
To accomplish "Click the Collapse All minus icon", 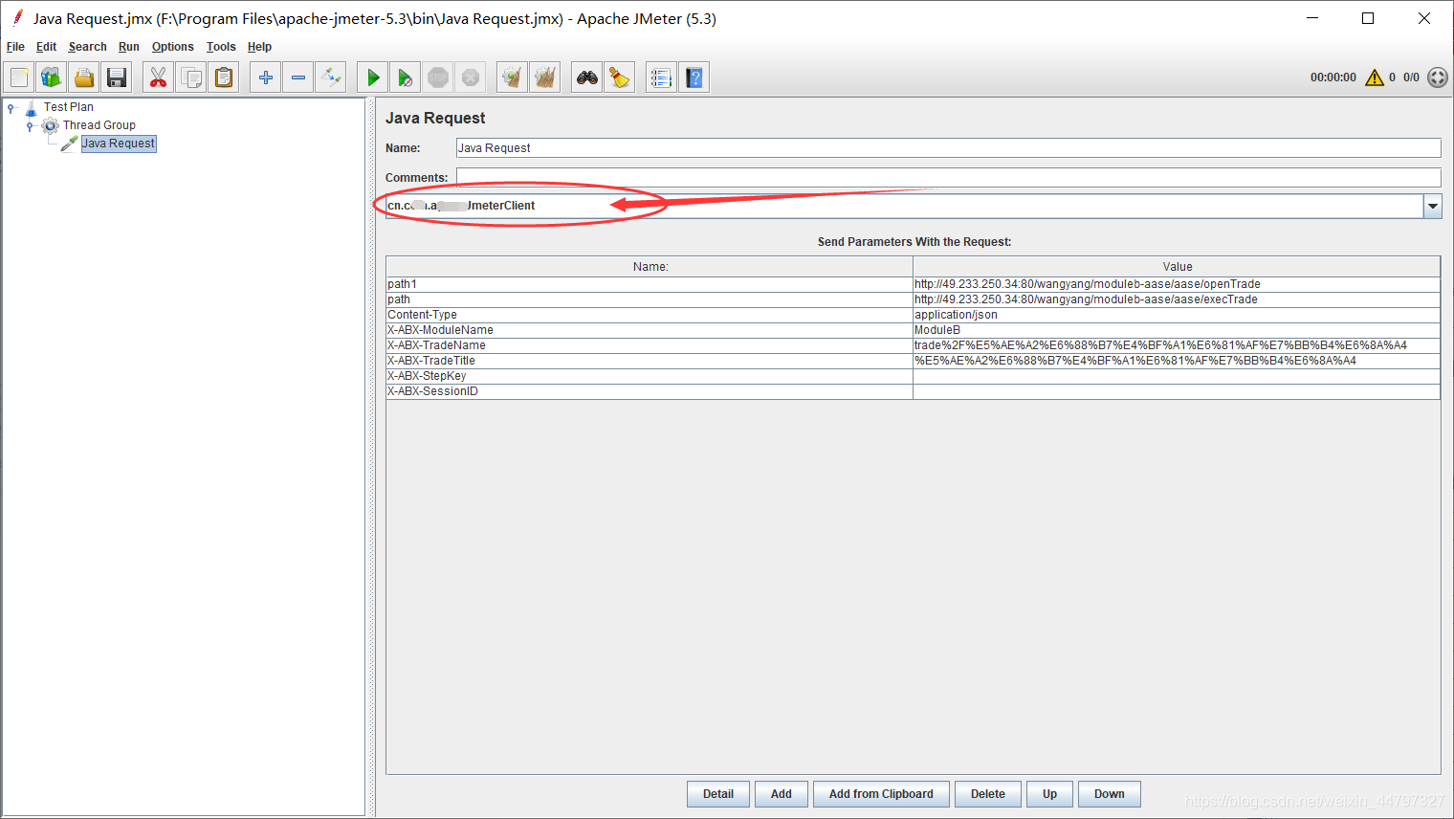I will click(298, 77).
